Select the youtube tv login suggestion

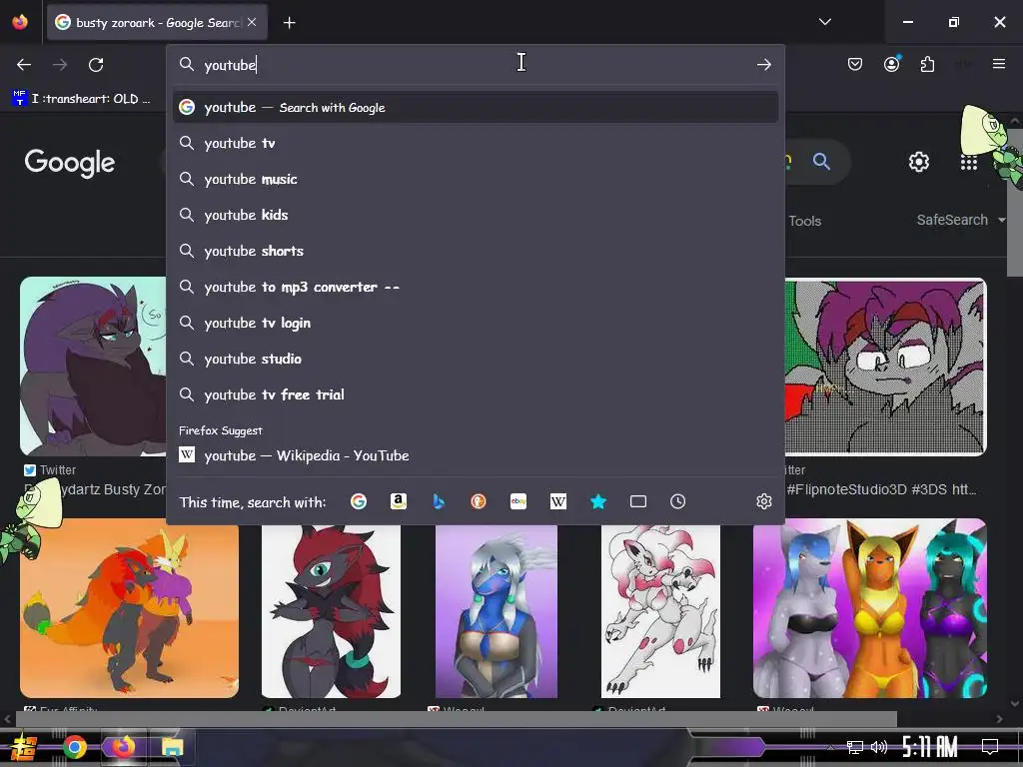476,323
